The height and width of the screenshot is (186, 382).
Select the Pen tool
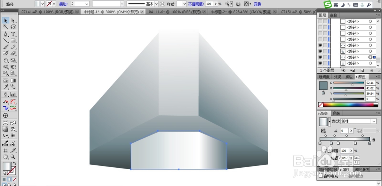pyautogui.click(x=5, y=34)
